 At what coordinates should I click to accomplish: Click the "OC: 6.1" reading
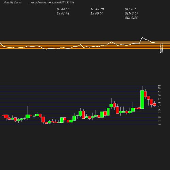[130, 9]
